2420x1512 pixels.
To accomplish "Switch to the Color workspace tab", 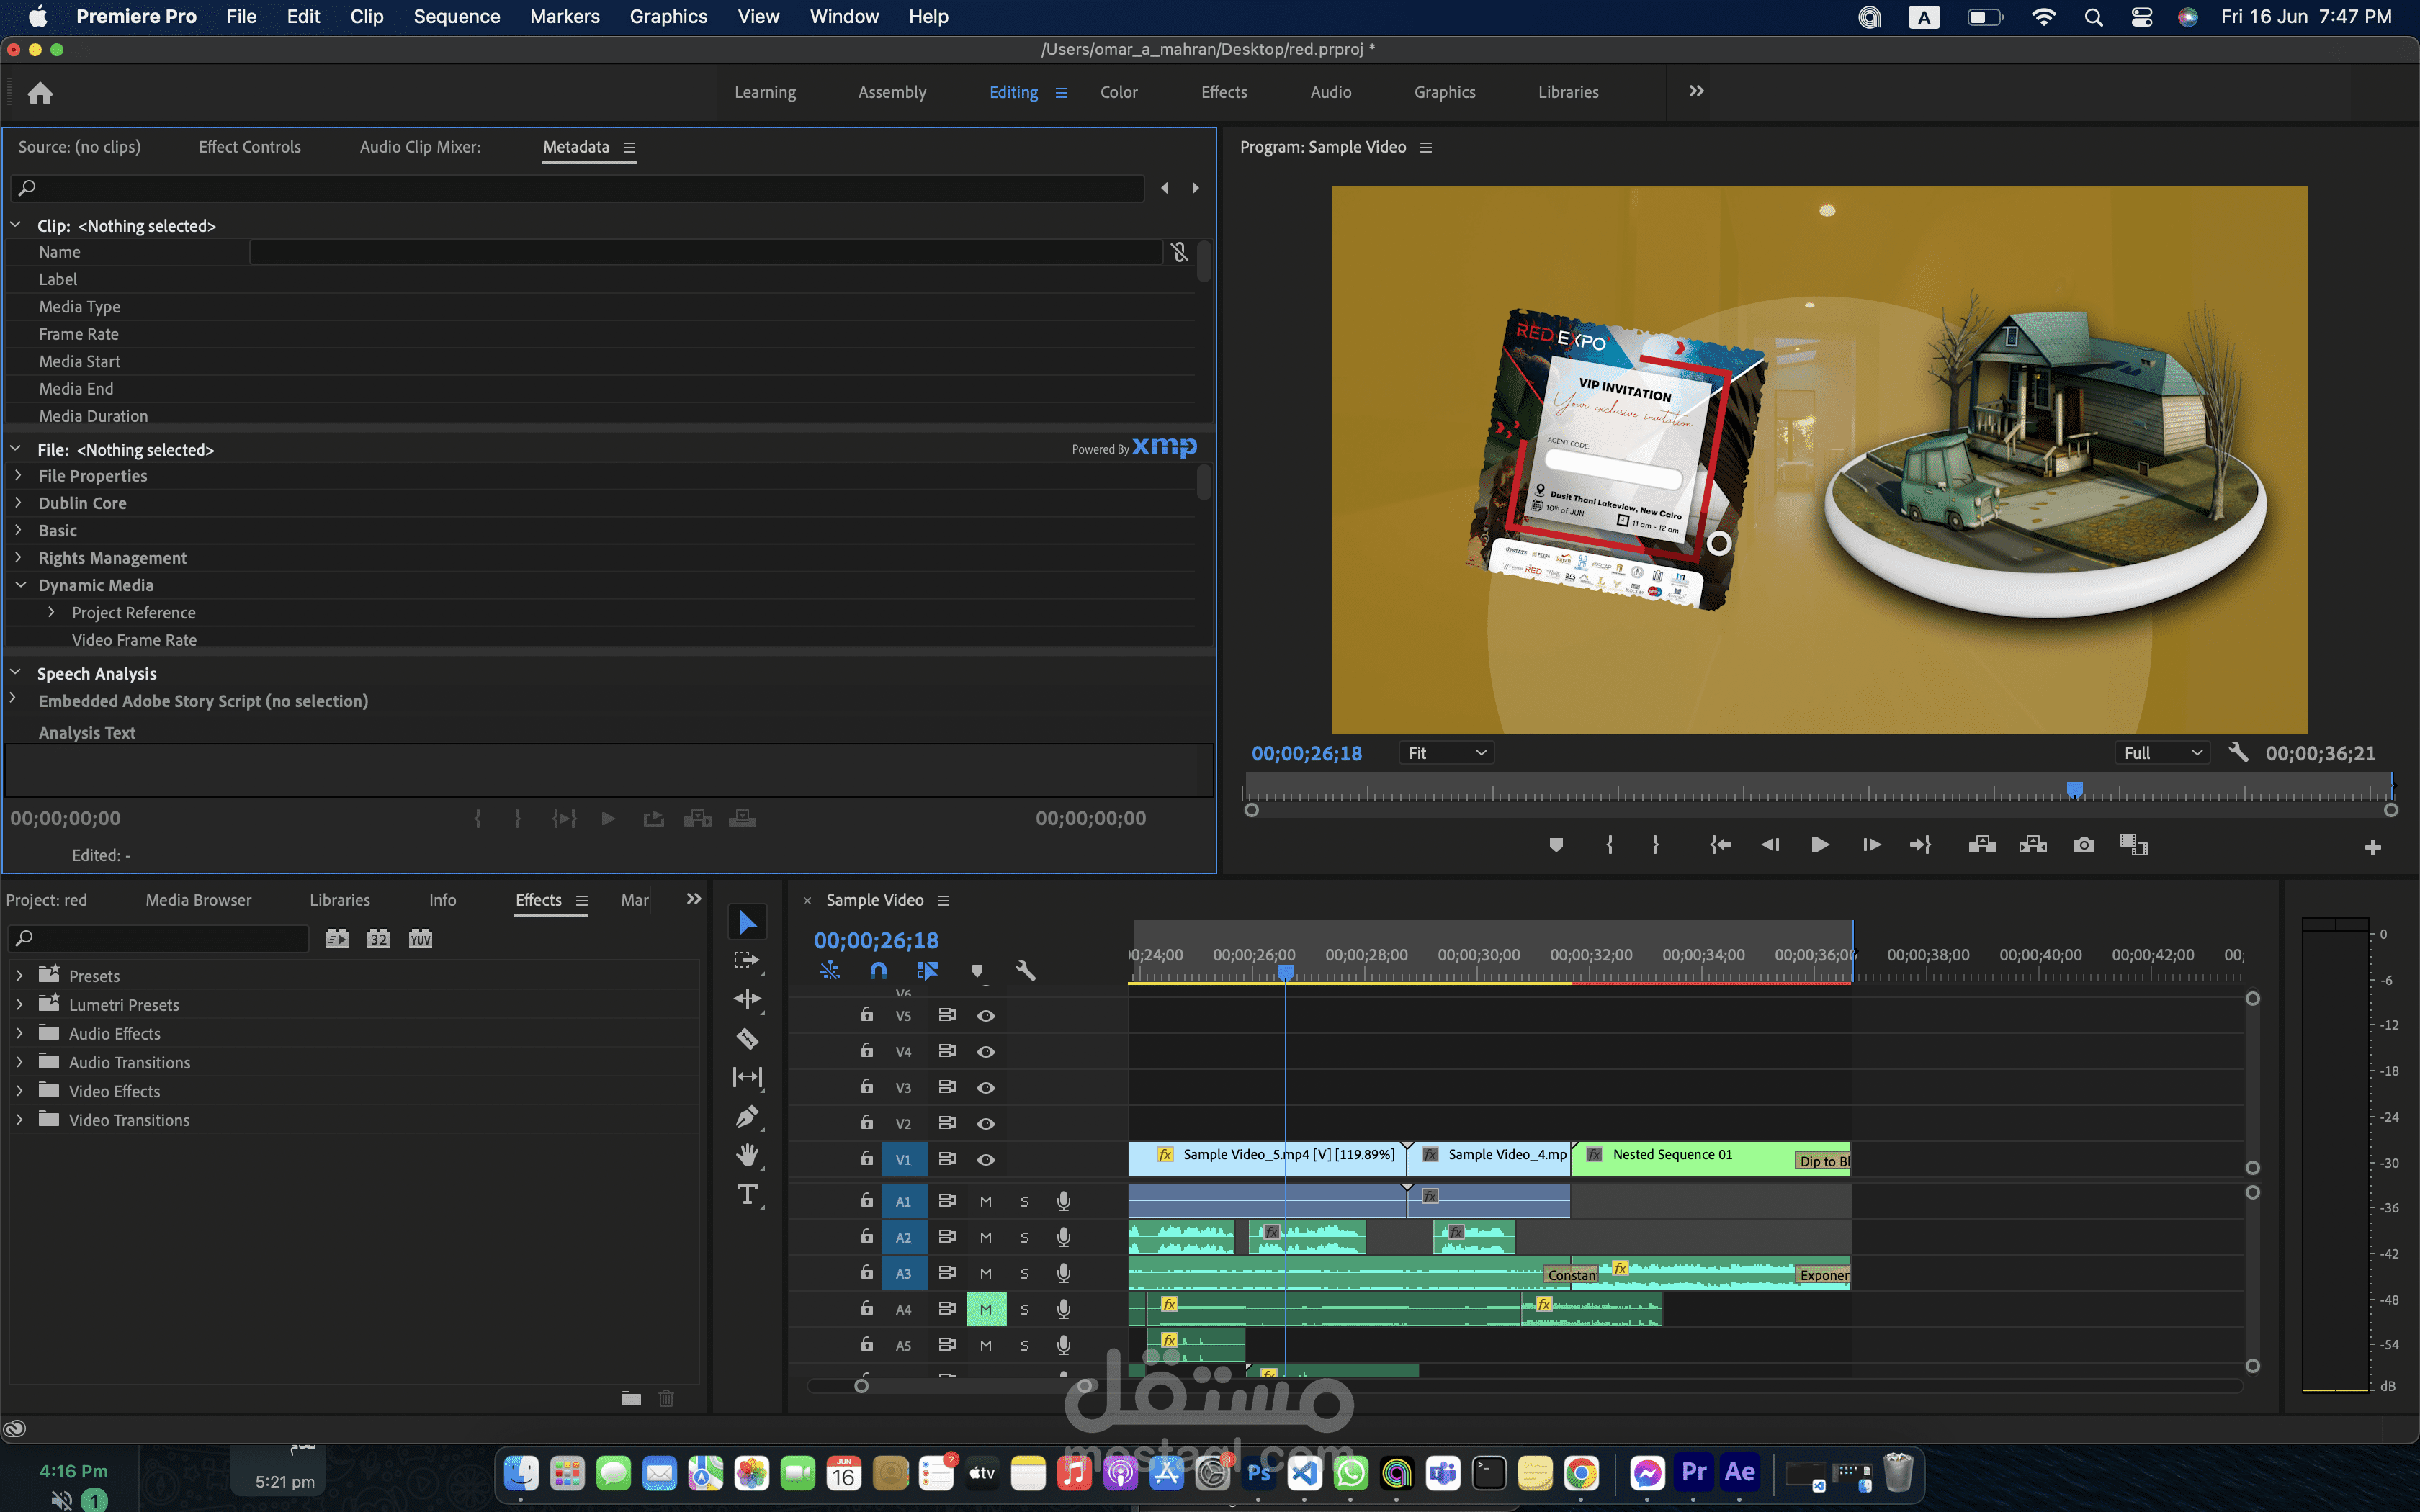I will pos(1118,92).
